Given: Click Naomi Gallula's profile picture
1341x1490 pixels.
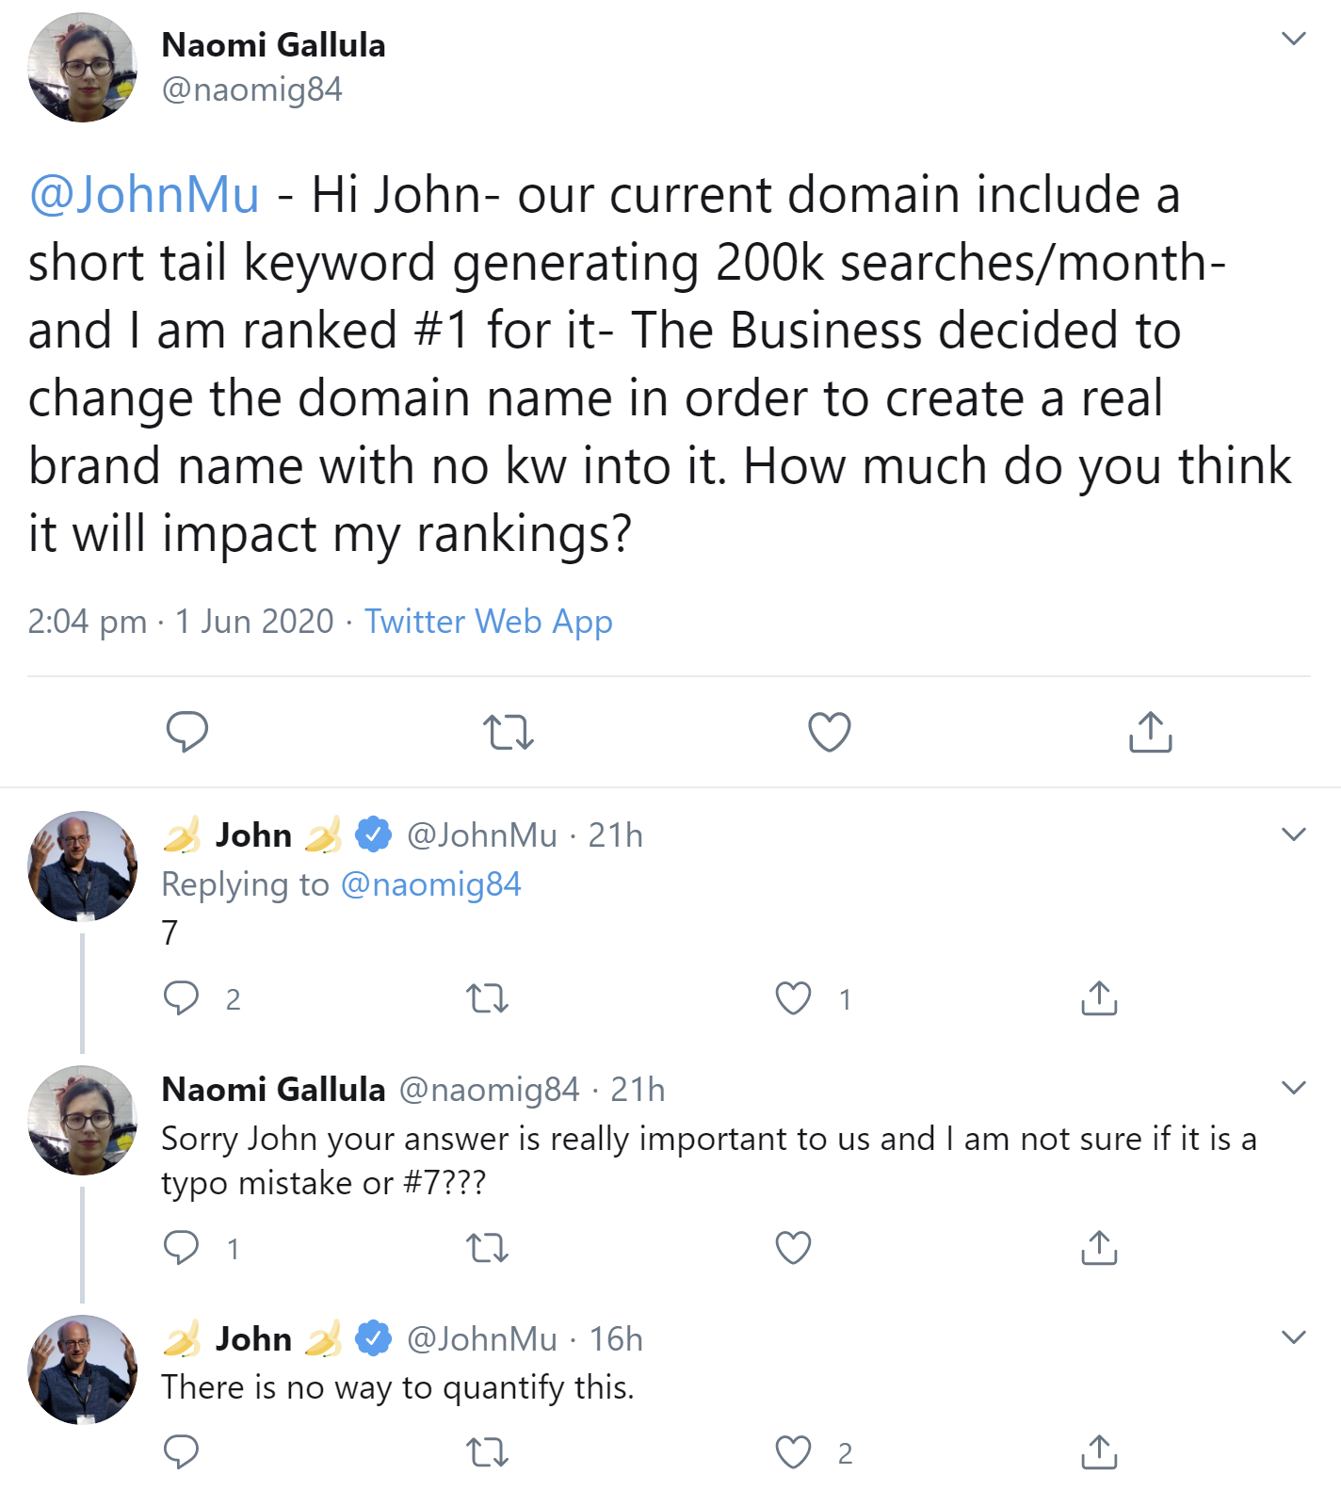Looking at the screenshot, I should tap(83, 66).
